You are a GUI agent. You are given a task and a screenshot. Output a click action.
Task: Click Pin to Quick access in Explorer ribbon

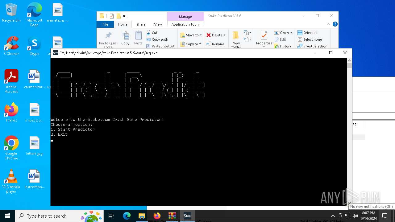[x=109, y=39]
